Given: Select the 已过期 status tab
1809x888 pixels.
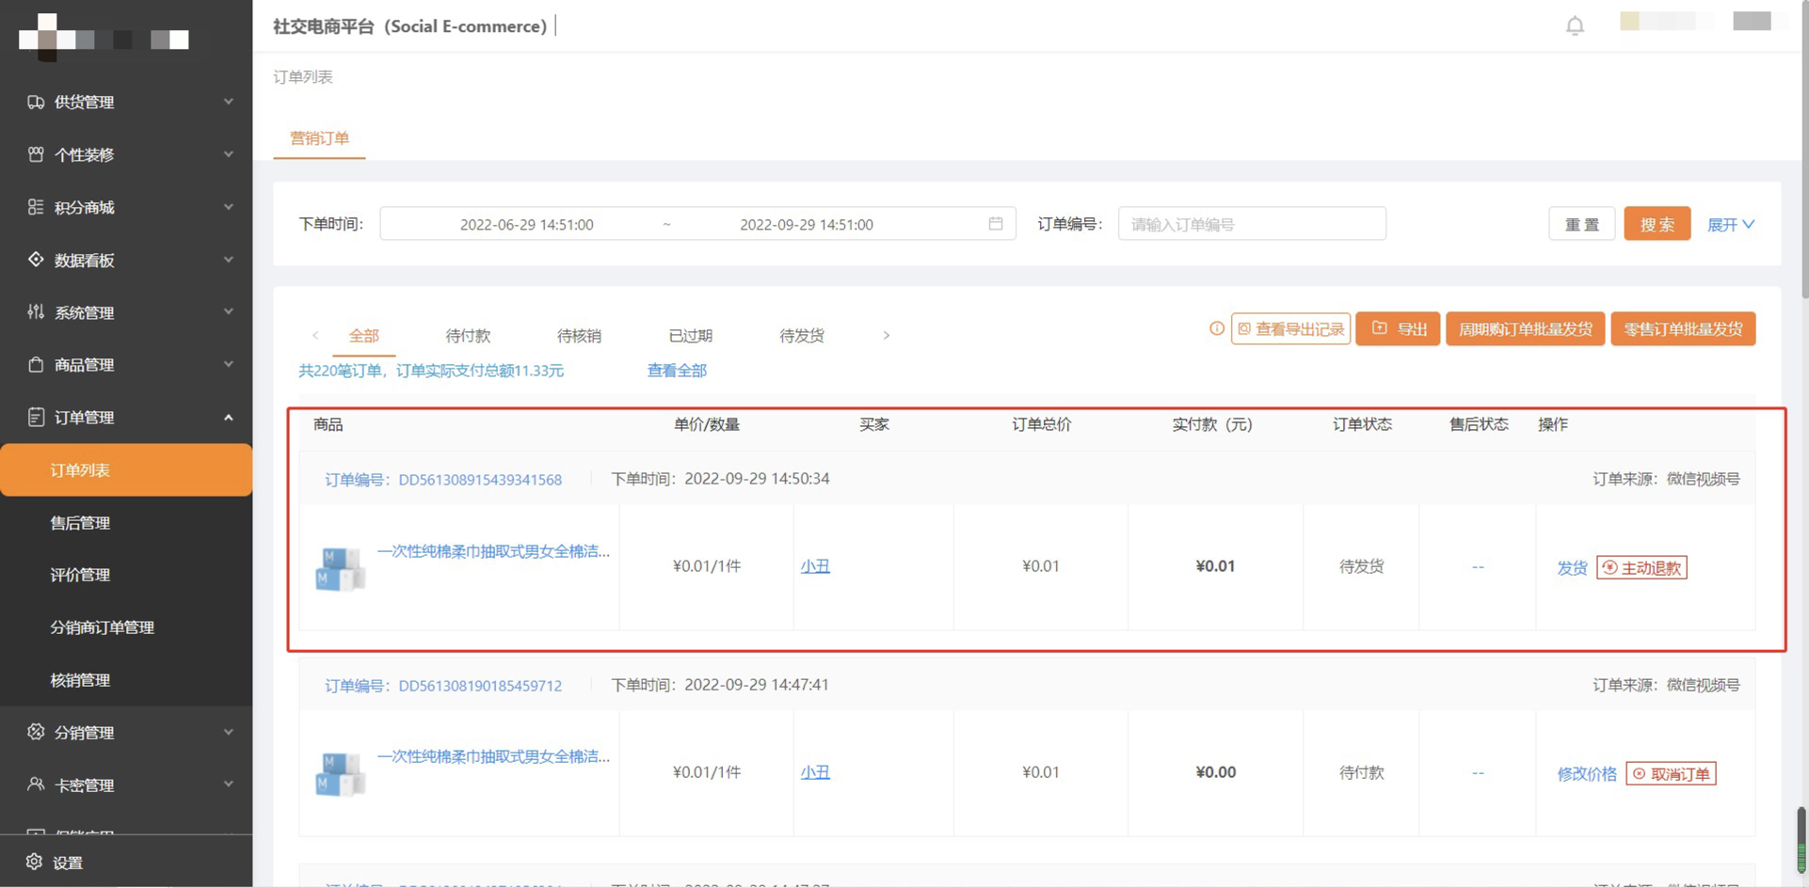Looking at the screenshot, I should [x=690, y=336].
